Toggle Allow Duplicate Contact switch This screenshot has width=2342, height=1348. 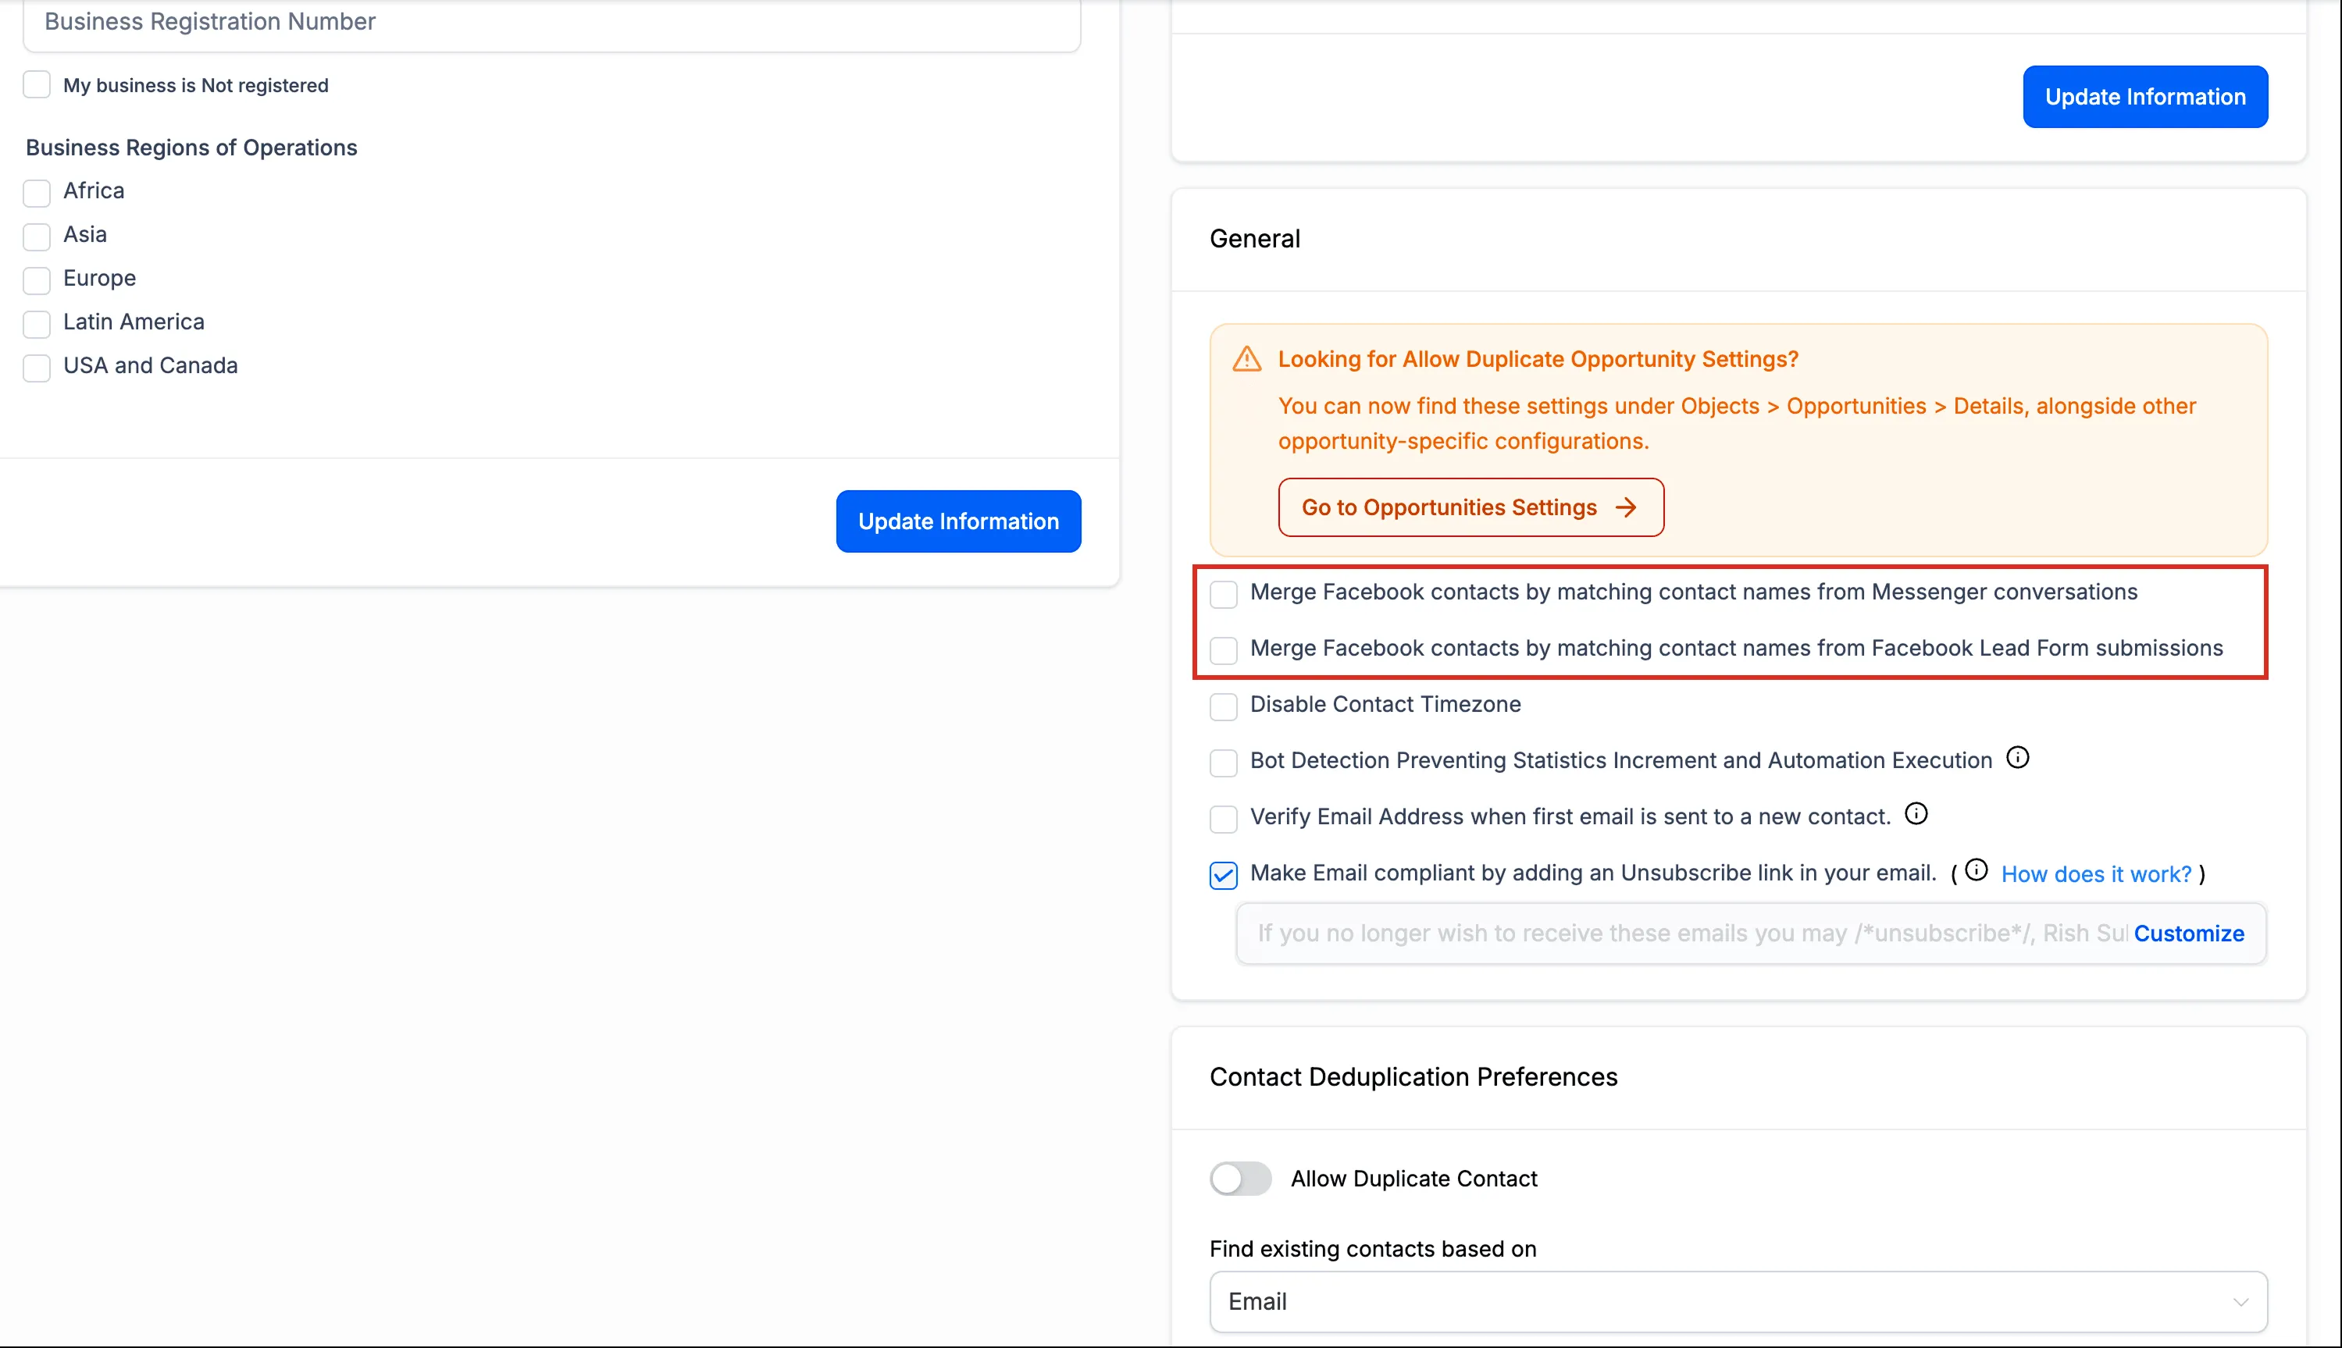(1240, 1179)
